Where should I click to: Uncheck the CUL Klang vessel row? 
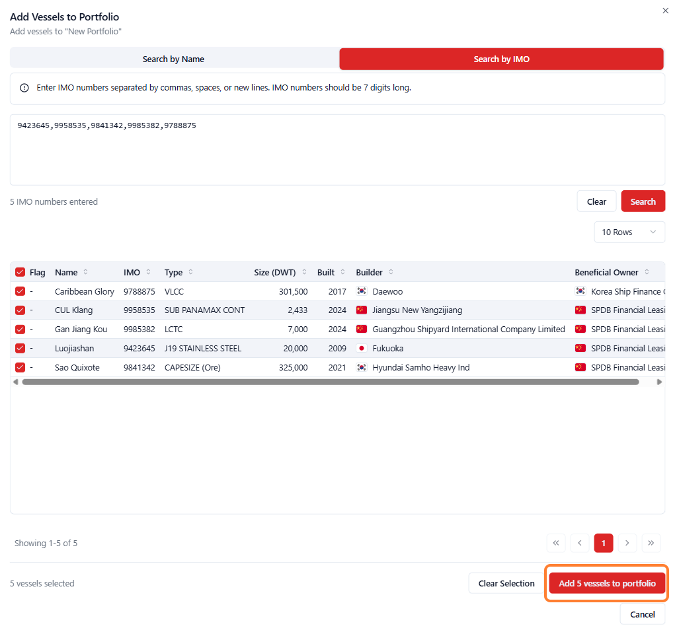[x=20, y=310]
